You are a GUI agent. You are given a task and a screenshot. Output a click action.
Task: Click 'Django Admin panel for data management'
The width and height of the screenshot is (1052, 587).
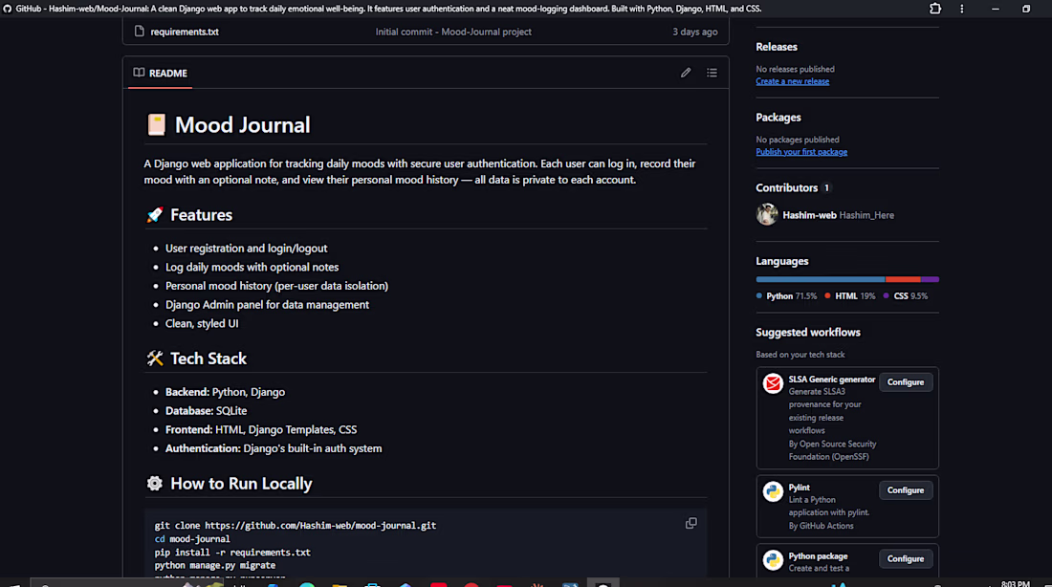coord(267,305)
